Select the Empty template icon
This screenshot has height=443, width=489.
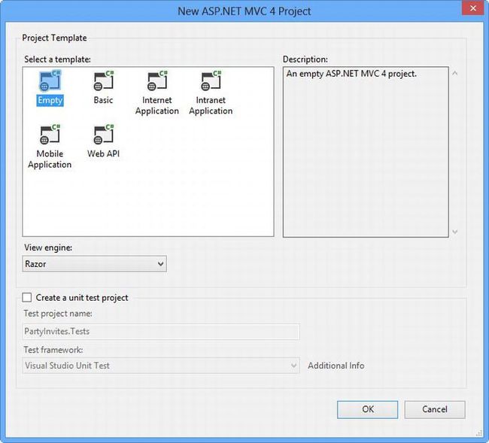tap(50, 80)
